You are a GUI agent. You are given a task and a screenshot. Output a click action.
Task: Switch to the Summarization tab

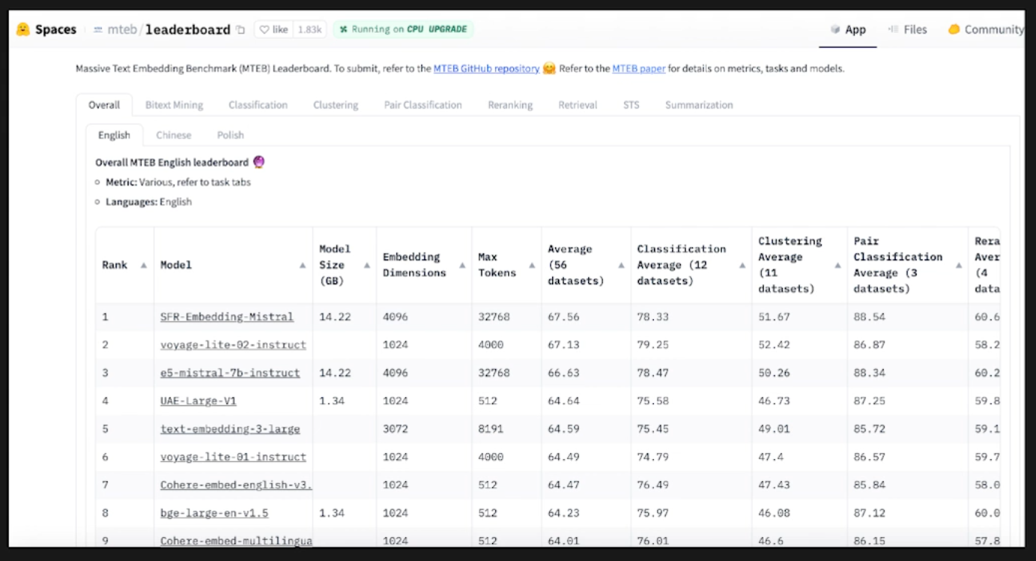click(699, 105)
